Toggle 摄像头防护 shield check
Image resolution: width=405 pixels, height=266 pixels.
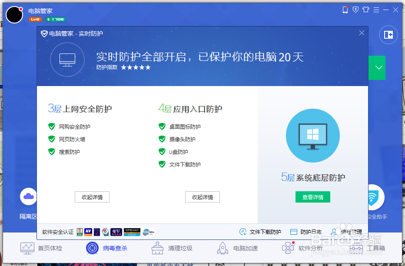pos(162,139)
